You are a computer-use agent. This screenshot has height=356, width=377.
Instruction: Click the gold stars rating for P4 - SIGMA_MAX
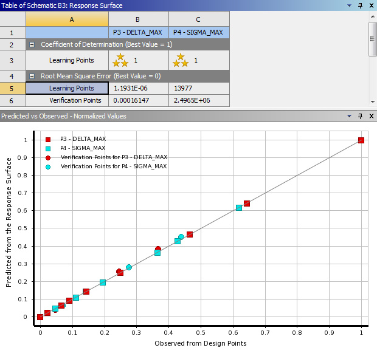click(180, 60)
